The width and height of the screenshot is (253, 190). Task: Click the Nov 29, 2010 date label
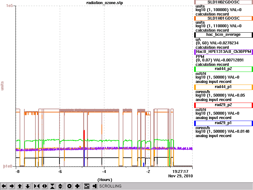[180, 176]
